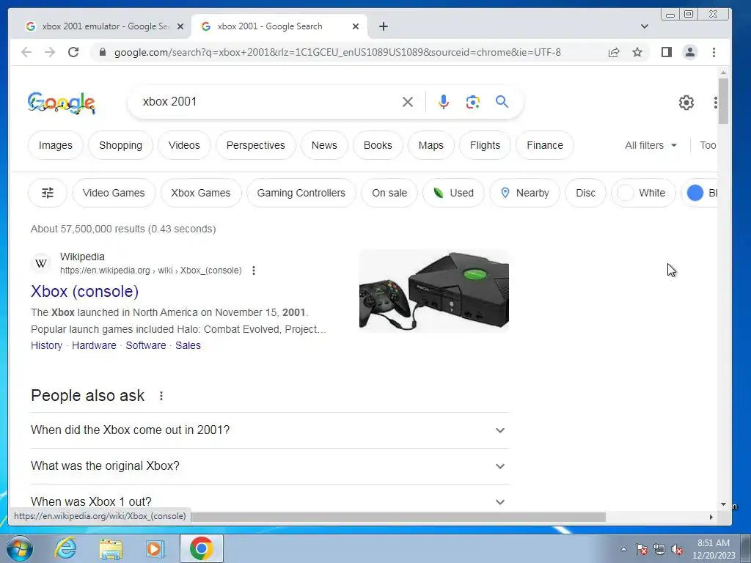
Task: Expand What was the original Xbox?
Action: click(x=270, y=466)
